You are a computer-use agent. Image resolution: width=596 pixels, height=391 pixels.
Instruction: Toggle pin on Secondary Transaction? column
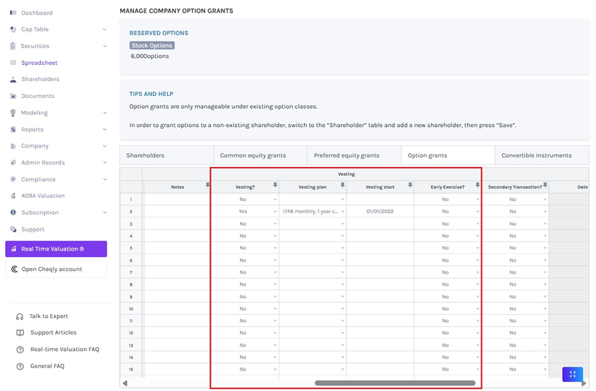point(545,185)
